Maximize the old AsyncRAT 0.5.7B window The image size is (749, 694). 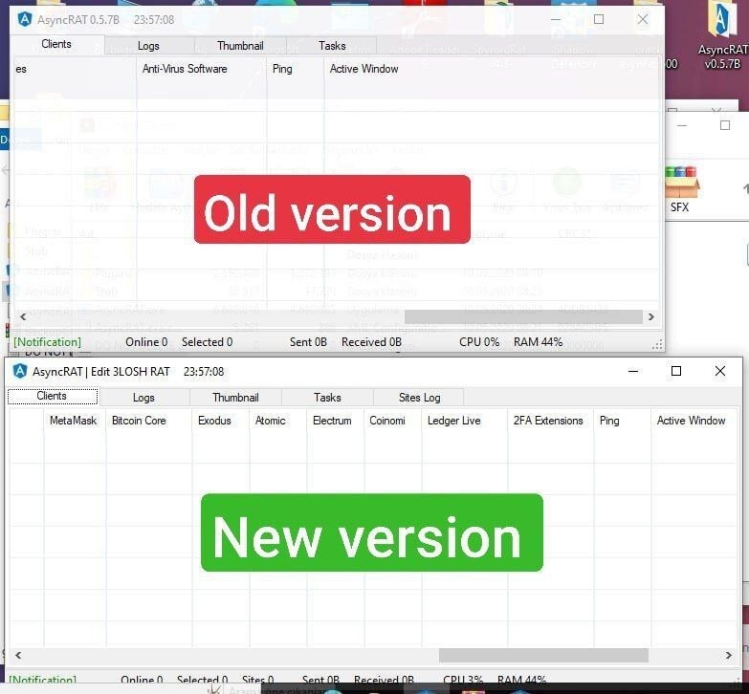599,19
